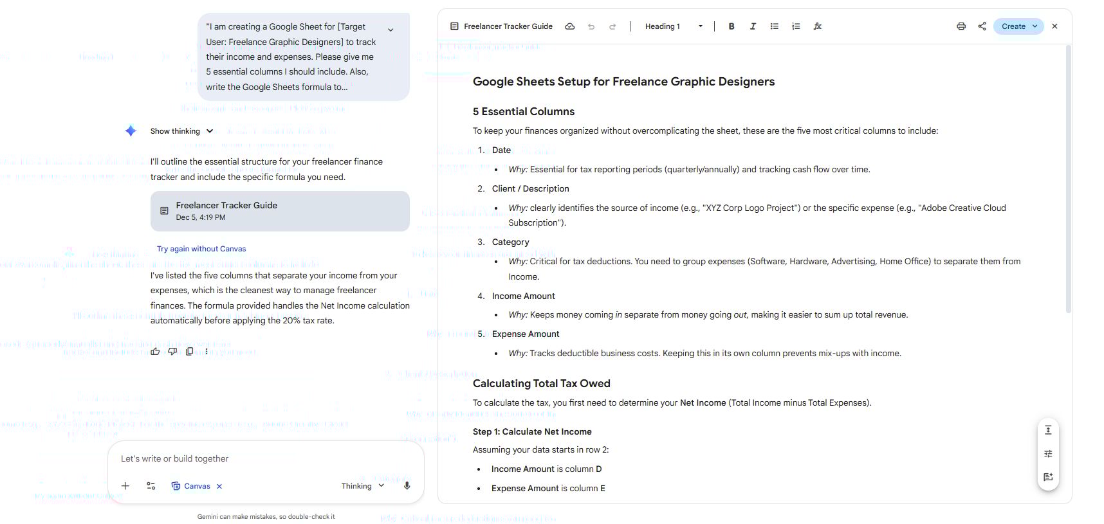Open the Thinking model dropdown
Screen dimensions: 1104x524
[x=363, y=486]
